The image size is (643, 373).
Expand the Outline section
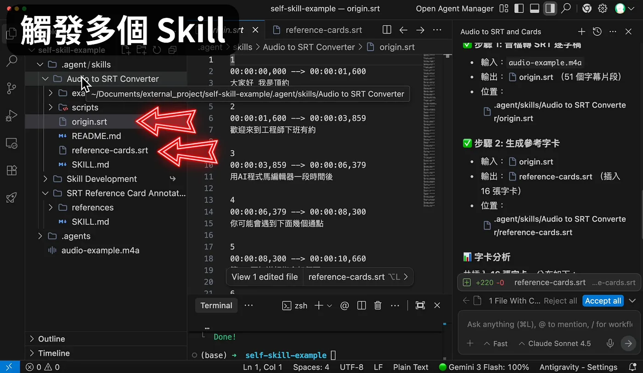pyautogui.click(x=32, y=339)
